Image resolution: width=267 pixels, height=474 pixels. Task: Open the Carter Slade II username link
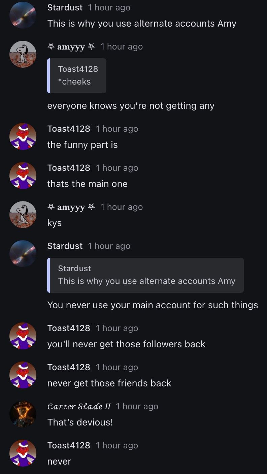click(79, 406)
